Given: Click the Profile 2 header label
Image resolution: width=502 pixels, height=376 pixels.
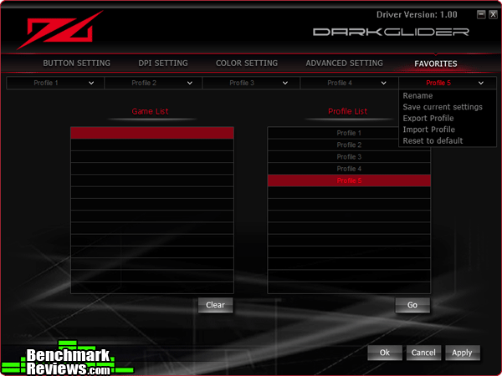Looking at the screenshot, I should tap(144, 83).
